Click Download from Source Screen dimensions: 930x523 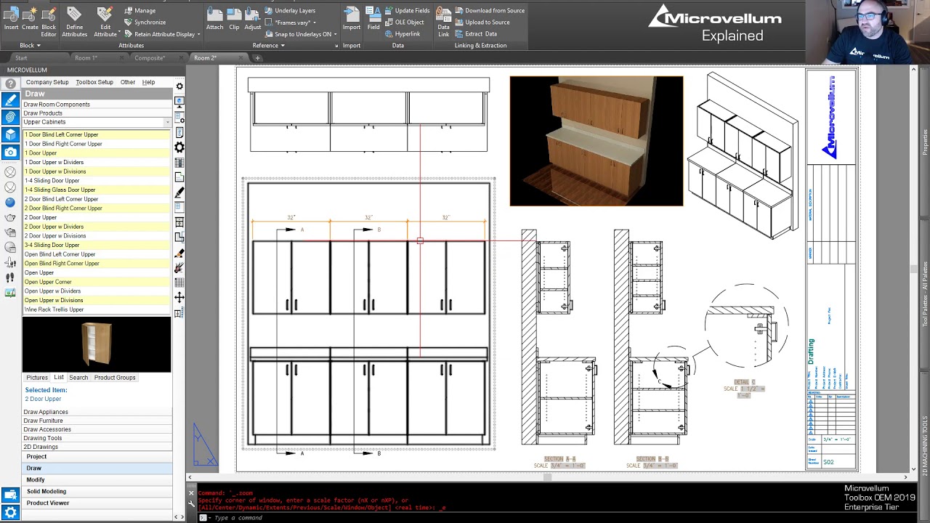(x=490, y=11)
